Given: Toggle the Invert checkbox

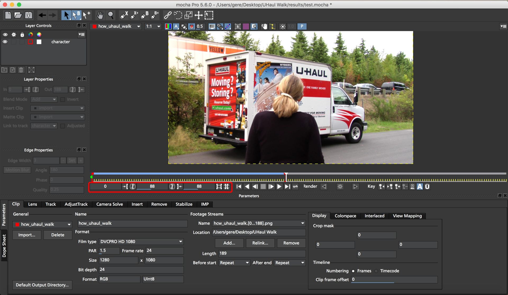Looking at the screenshot, I should (63, 99).
